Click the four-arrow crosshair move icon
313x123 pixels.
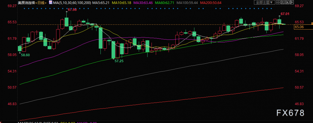pos(278,2)
